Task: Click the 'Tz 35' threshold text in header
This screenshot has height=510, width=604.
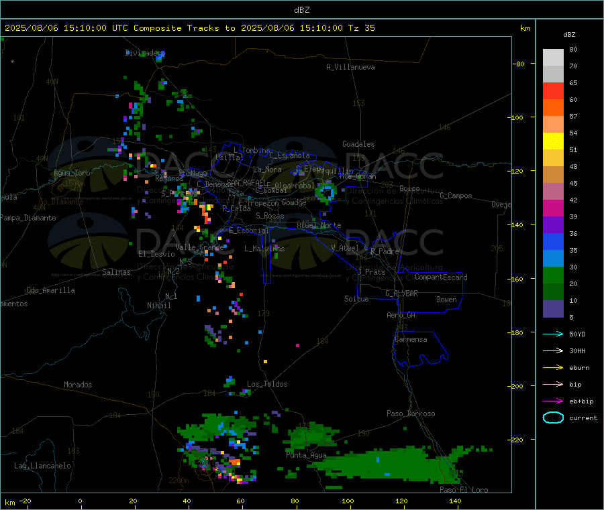Action: pos(361,28)
